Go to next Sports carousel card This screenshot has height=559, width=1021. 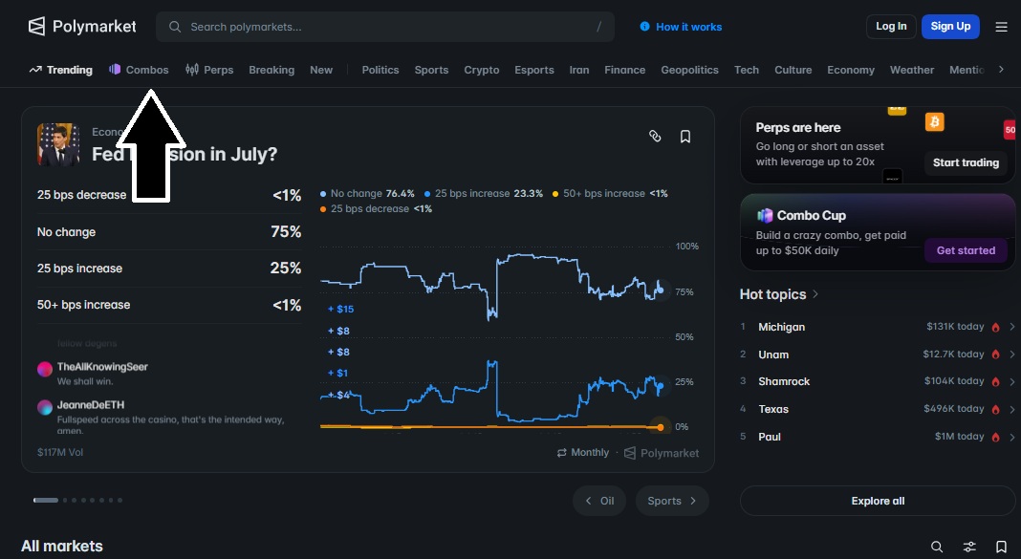pyautogui.click(x=672, y=501)
